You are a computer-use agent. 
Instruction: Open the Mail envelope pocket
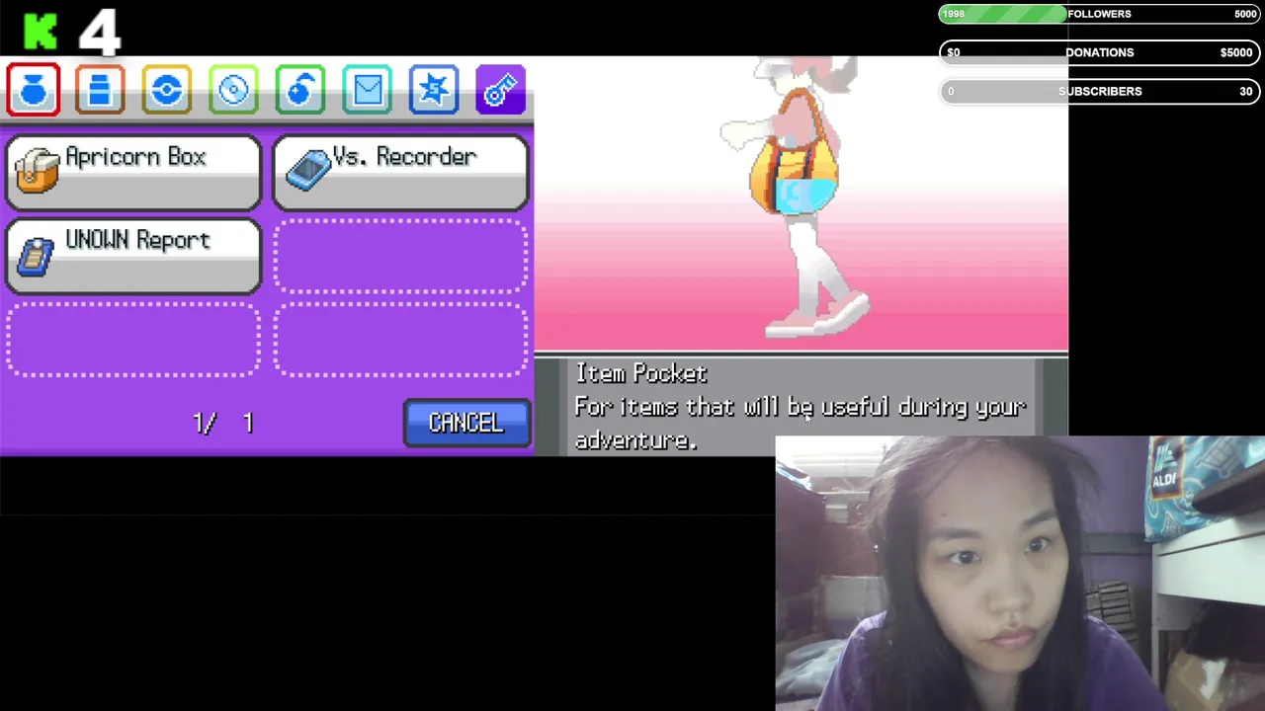pos(367,90)
